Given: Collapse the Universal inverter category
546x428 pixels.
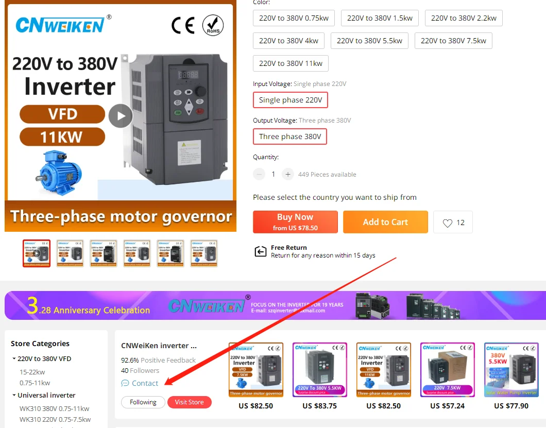Looking at the screenshot, I should click(x=14, y=395).
